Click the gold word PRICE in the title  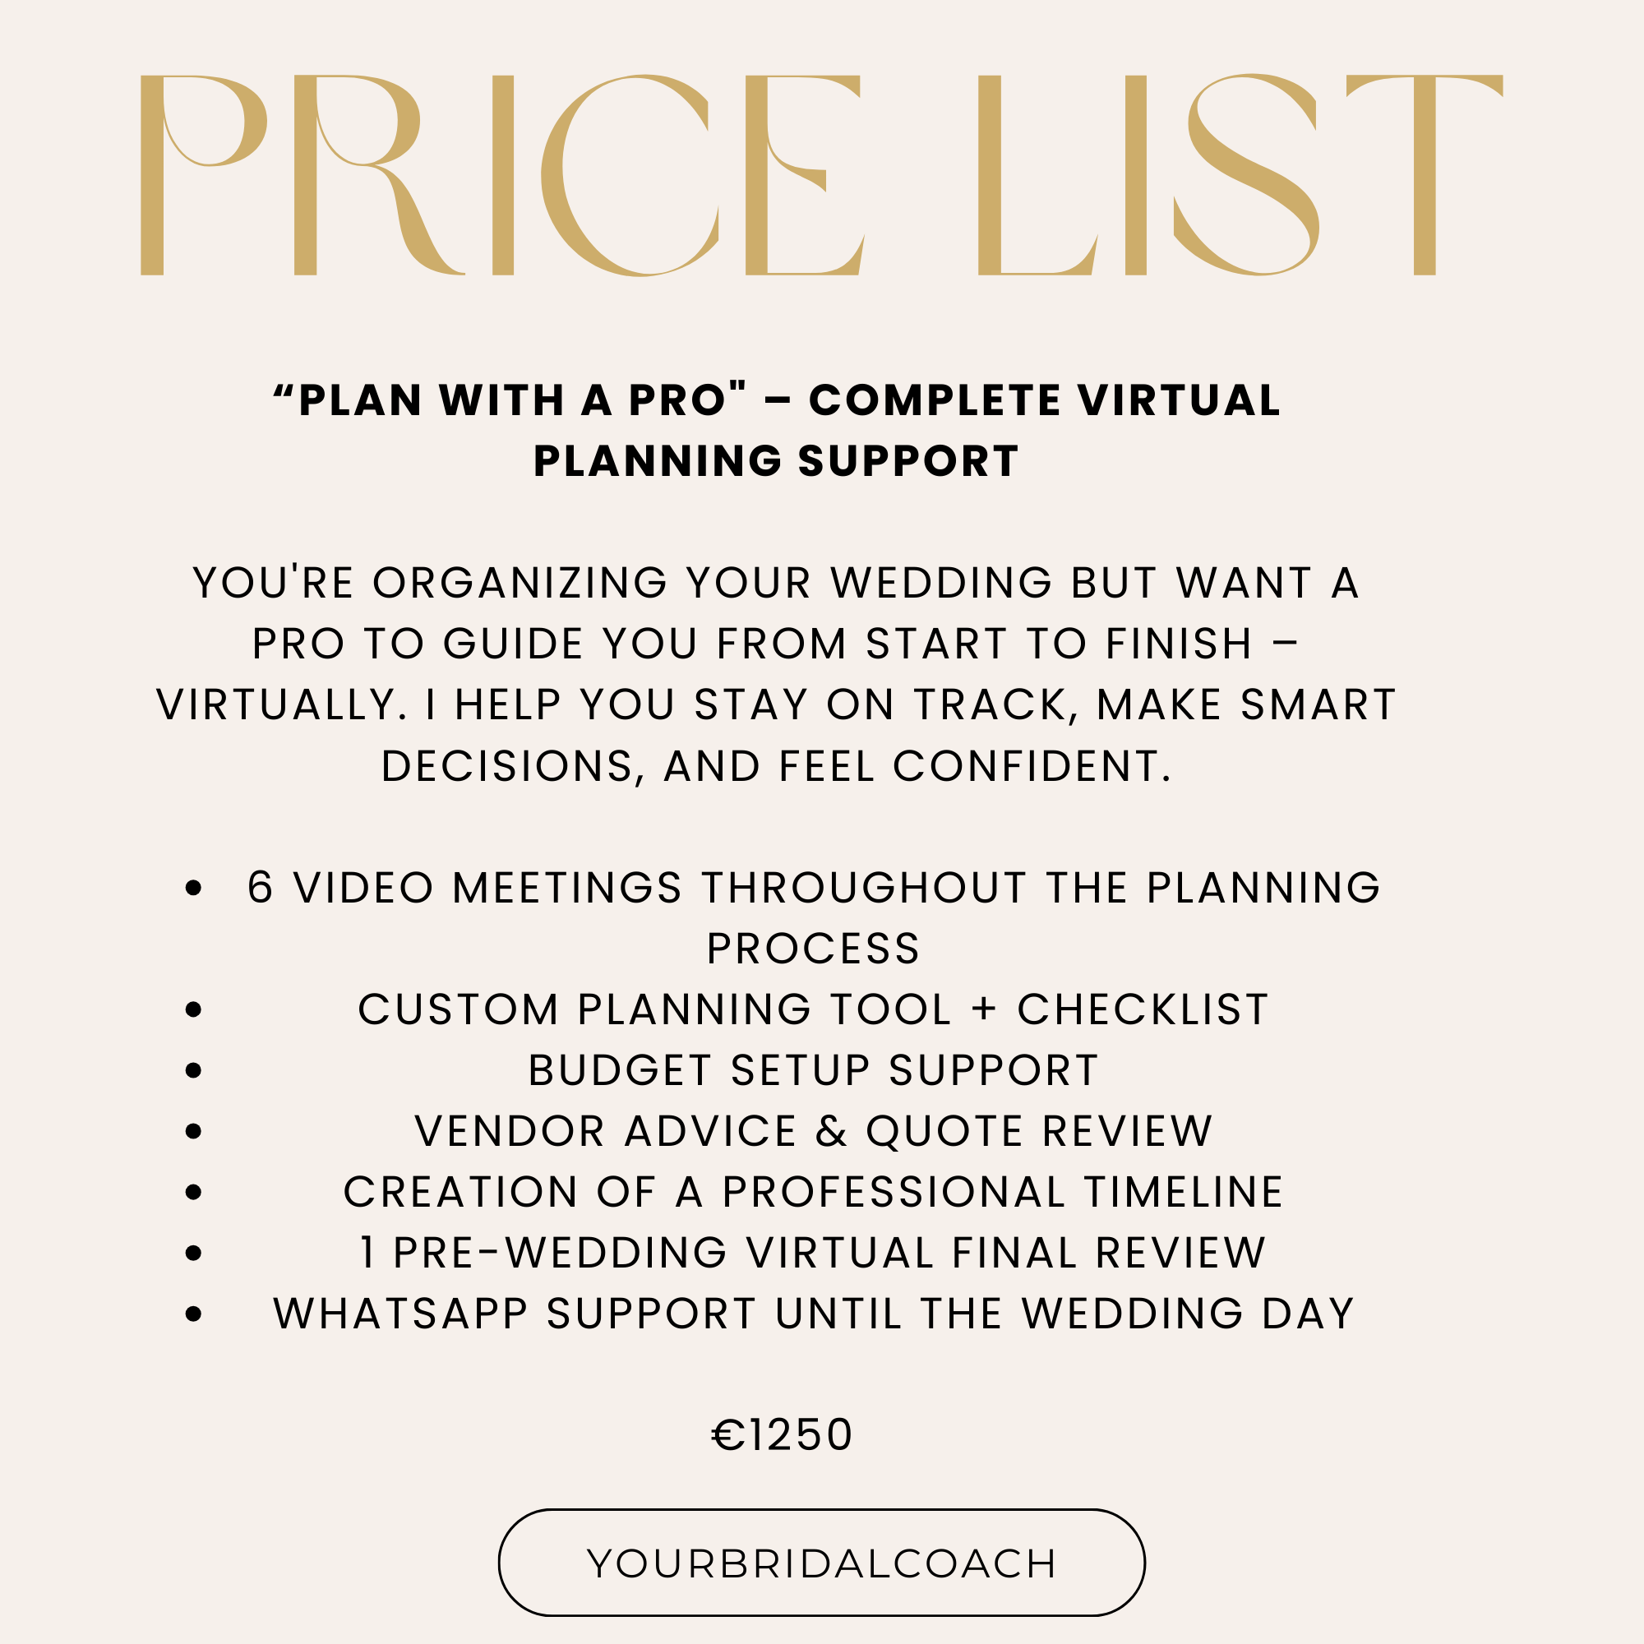point(502,175)
